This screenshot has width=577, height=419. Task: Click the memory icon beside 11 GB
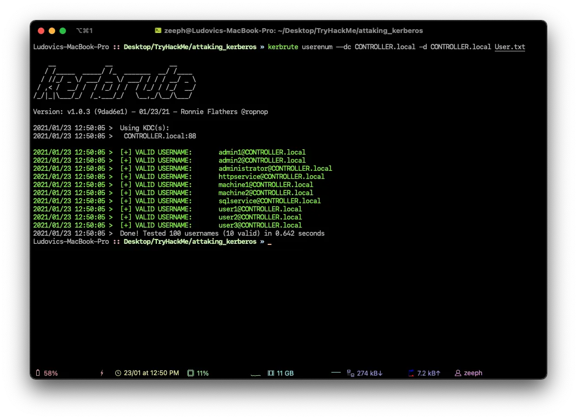click(271, 373)
